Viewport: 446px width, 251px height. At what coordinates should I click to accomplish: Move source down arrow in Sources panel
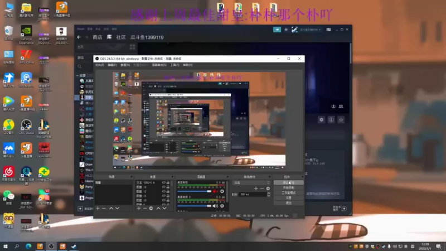click(164, 208)
